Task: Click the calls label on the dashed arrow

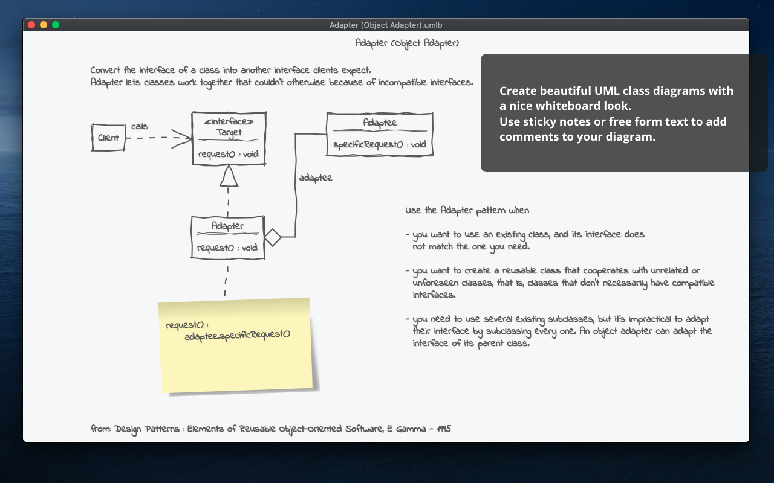Action: [x=140, y=126]
